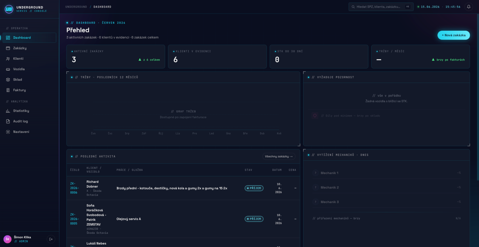Viewport: 479px width, 247px height.
Task: Open the Audit log document icon
Action: pos(8,121)
